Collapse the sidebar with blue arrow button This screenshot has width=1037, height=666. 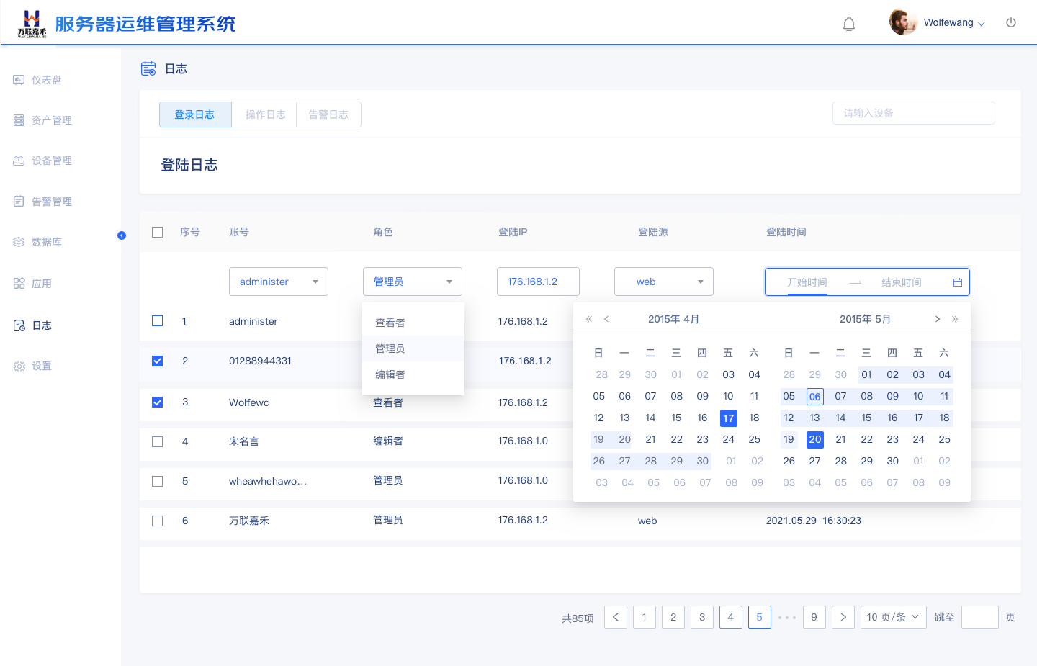point(122,235)
